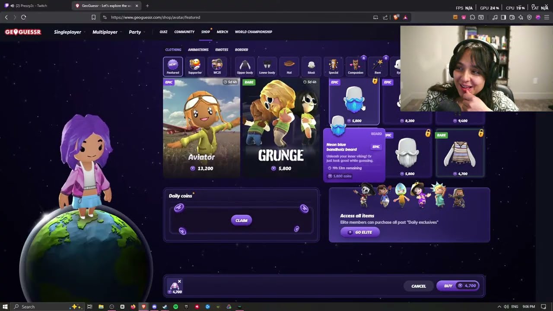Expand the Party menu

click(137, 32)
